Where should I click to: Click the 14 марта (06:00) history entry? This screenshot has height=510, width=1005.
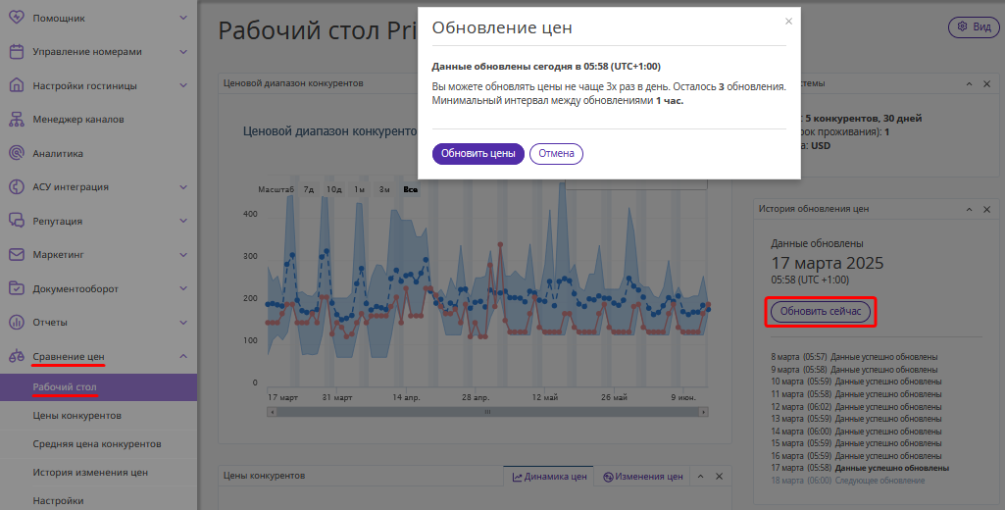(x=856, y=432)
